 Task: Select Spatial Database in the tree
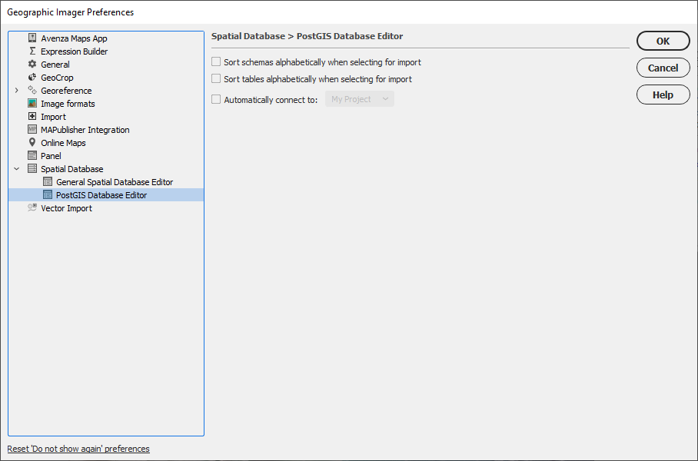72,169
